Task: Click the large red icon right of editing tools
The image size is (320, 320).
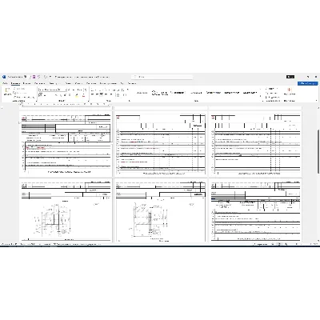Action: [x=290, y=90]
